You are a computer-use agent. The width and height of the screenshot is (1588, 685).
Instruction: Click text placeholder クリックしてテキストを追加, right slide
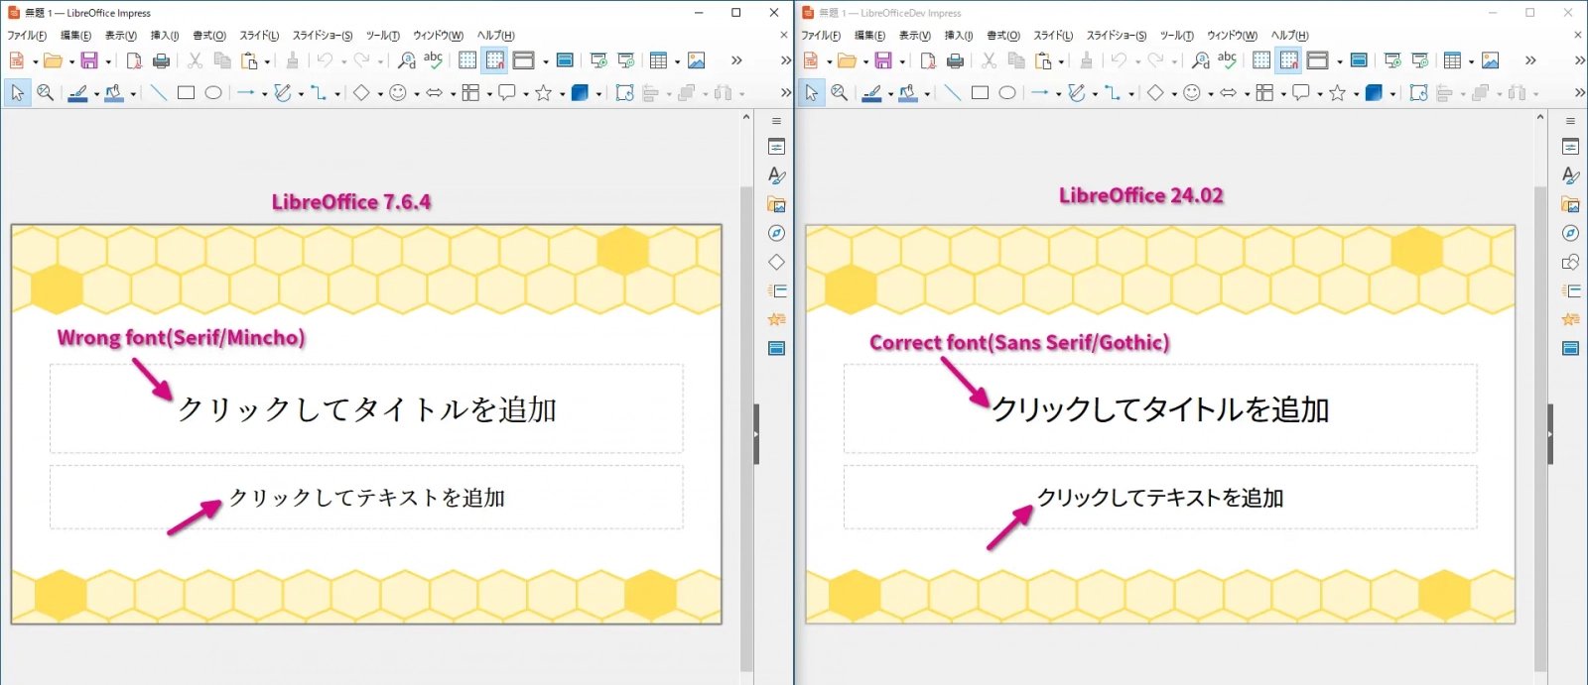pyautogui.click(x=1160, y=497)
